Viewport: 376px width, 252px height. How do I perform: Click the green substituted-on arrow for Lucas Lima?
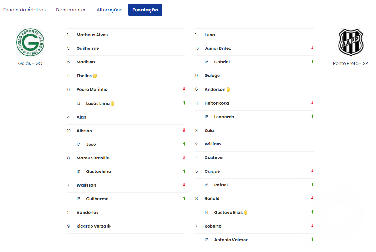(x=184, y=103)
